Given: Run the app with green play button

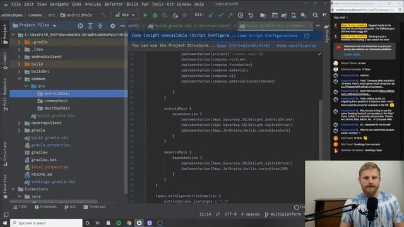Looking at the screenshot, I should tap(145, 15).
